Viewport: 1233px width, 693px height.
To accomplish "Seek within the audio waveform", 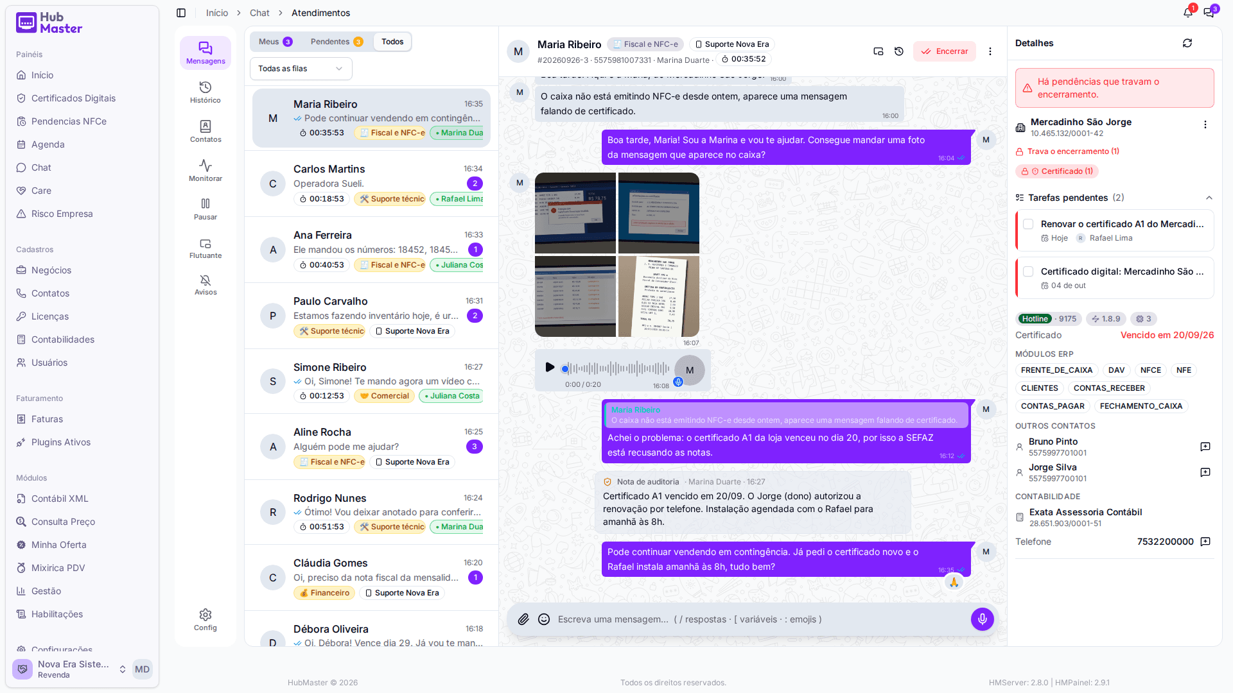I will (x=616, y=368).
